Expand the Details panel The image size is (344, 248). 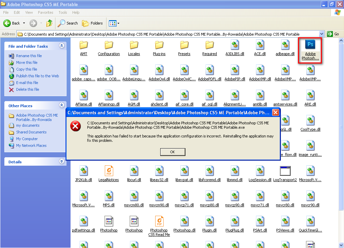click(62, 161)
